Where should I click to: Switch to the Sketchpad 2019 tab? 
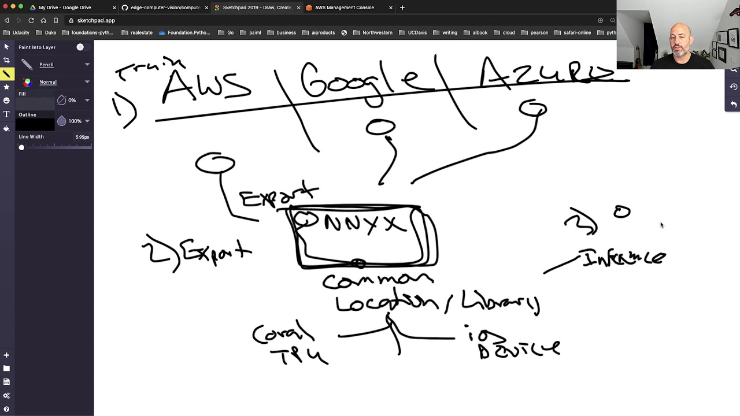pos(257,8)
